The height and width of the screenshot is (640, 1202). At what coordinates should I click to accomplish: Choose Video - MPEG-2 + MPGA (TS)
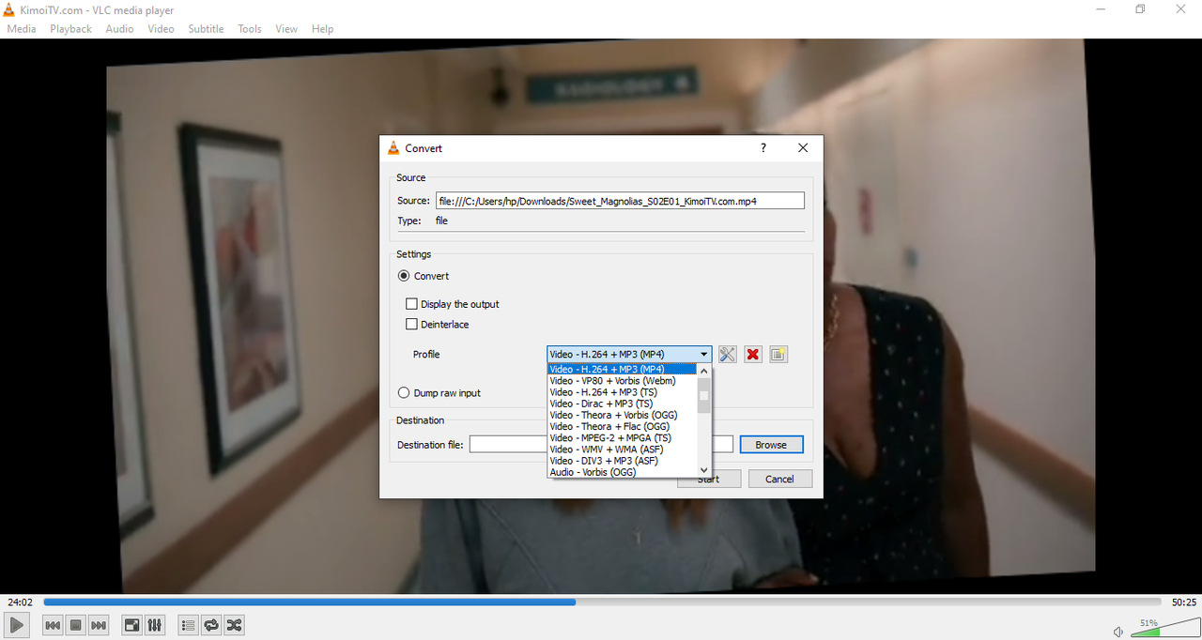pyautogui.click(x=622, y=438)
